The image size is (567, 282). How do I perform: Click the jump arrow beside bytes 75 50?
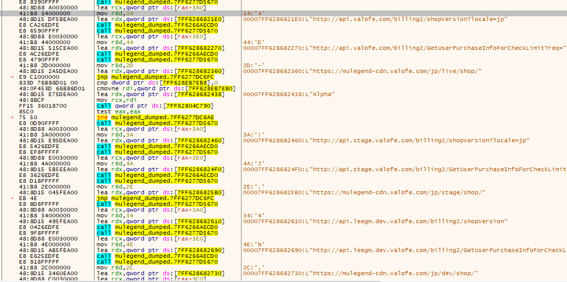tap(13, 118)
